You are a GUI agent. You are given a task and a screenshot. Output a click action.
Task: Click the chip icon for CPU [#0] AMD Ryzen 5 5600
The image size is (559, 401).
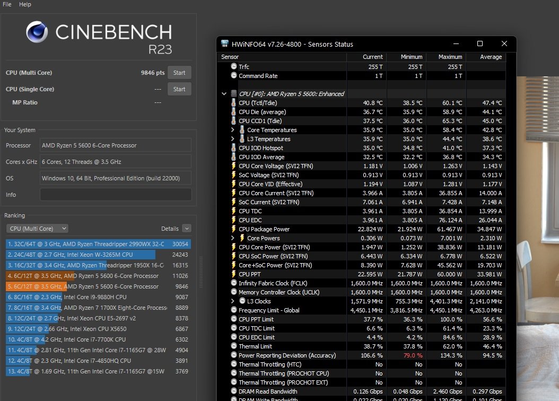pyautogui.click(x=234, y=93)
